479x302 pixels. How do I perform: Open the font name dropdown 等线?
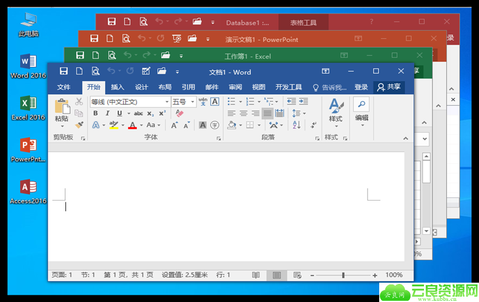167,101
